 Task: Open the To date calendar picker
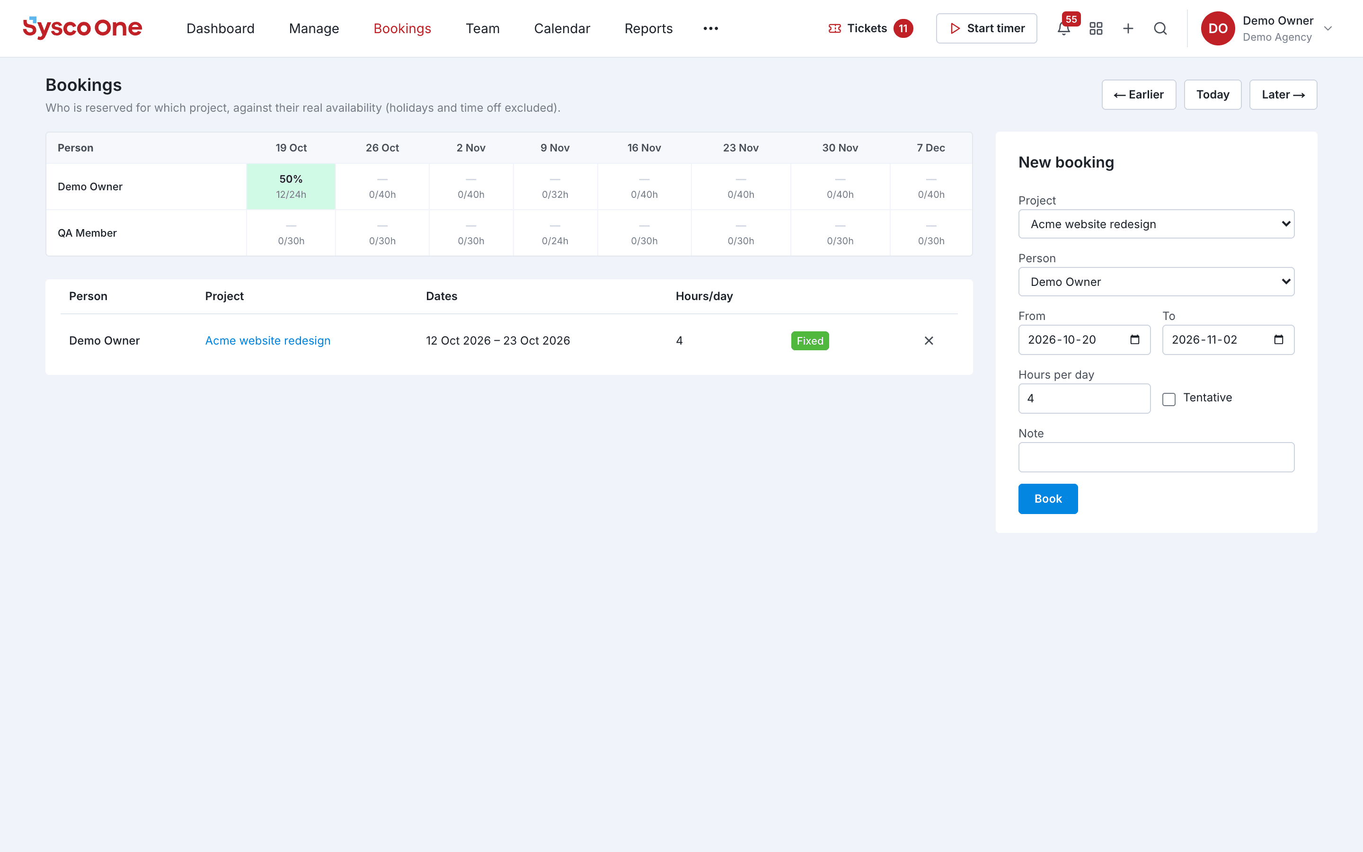pyautogui.click(x=1278, y=340)
